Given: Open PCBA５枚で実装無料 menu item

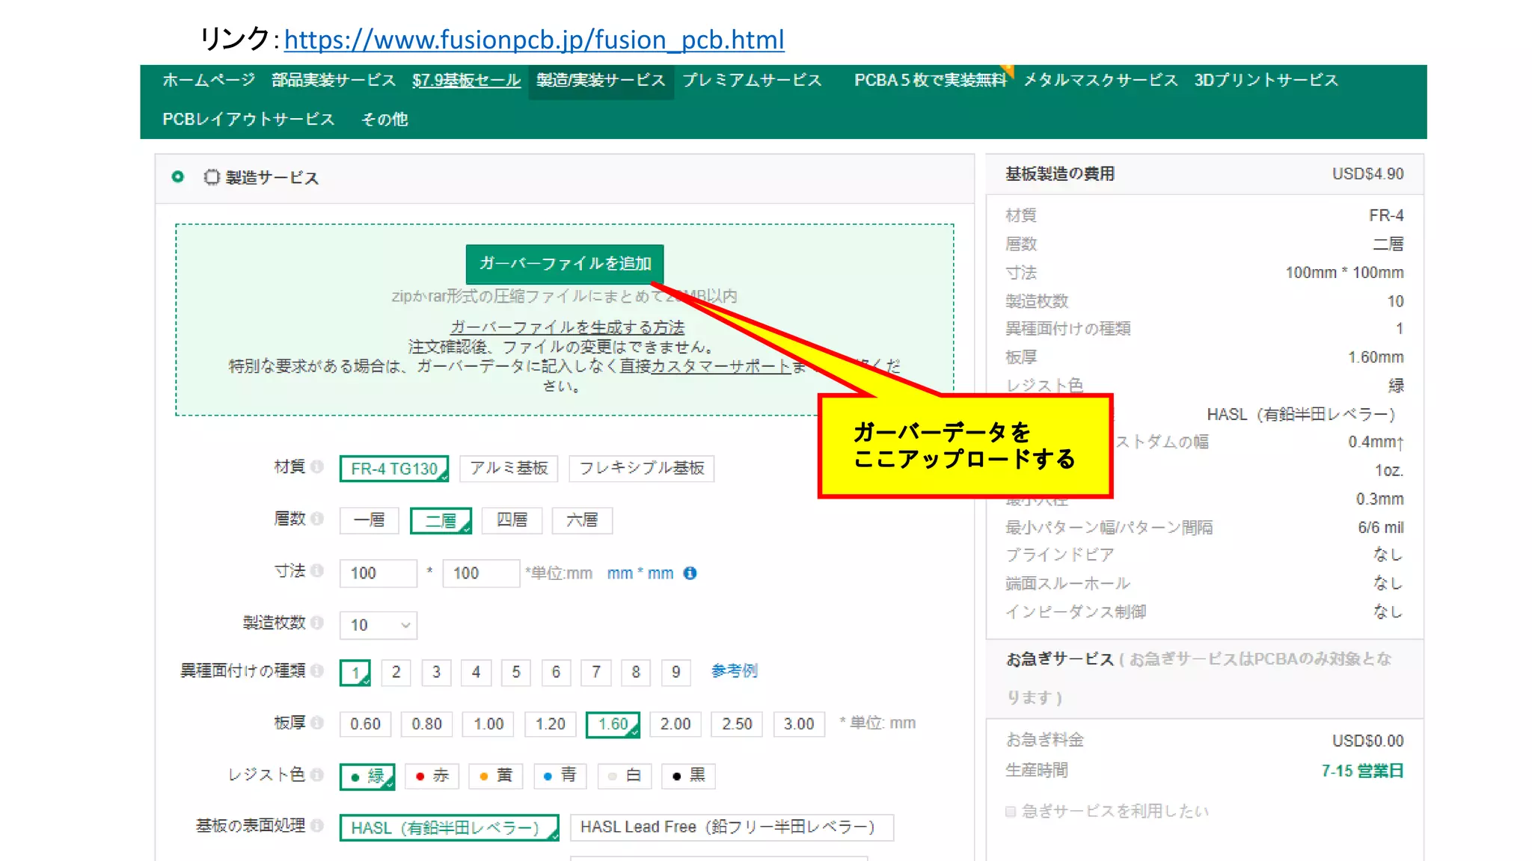Looking at the screenshot, I should coord(931,81).
